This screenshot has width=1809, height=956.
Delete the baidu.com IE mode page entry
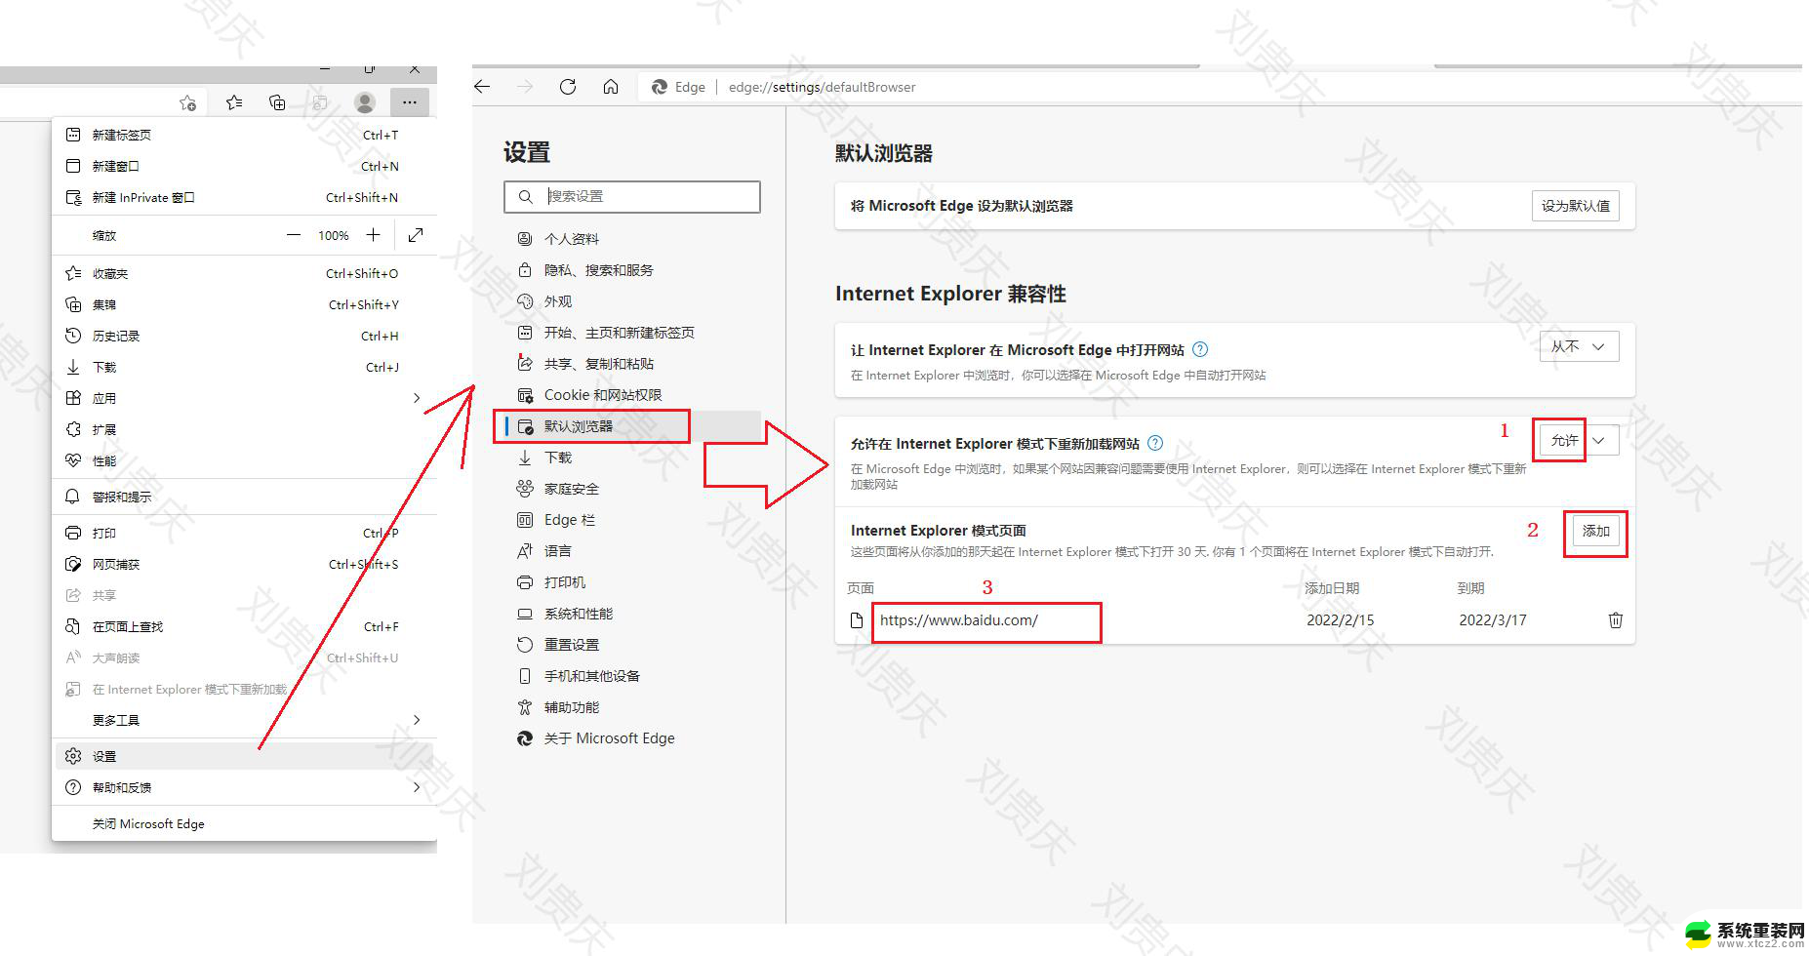coord(1616,620)
